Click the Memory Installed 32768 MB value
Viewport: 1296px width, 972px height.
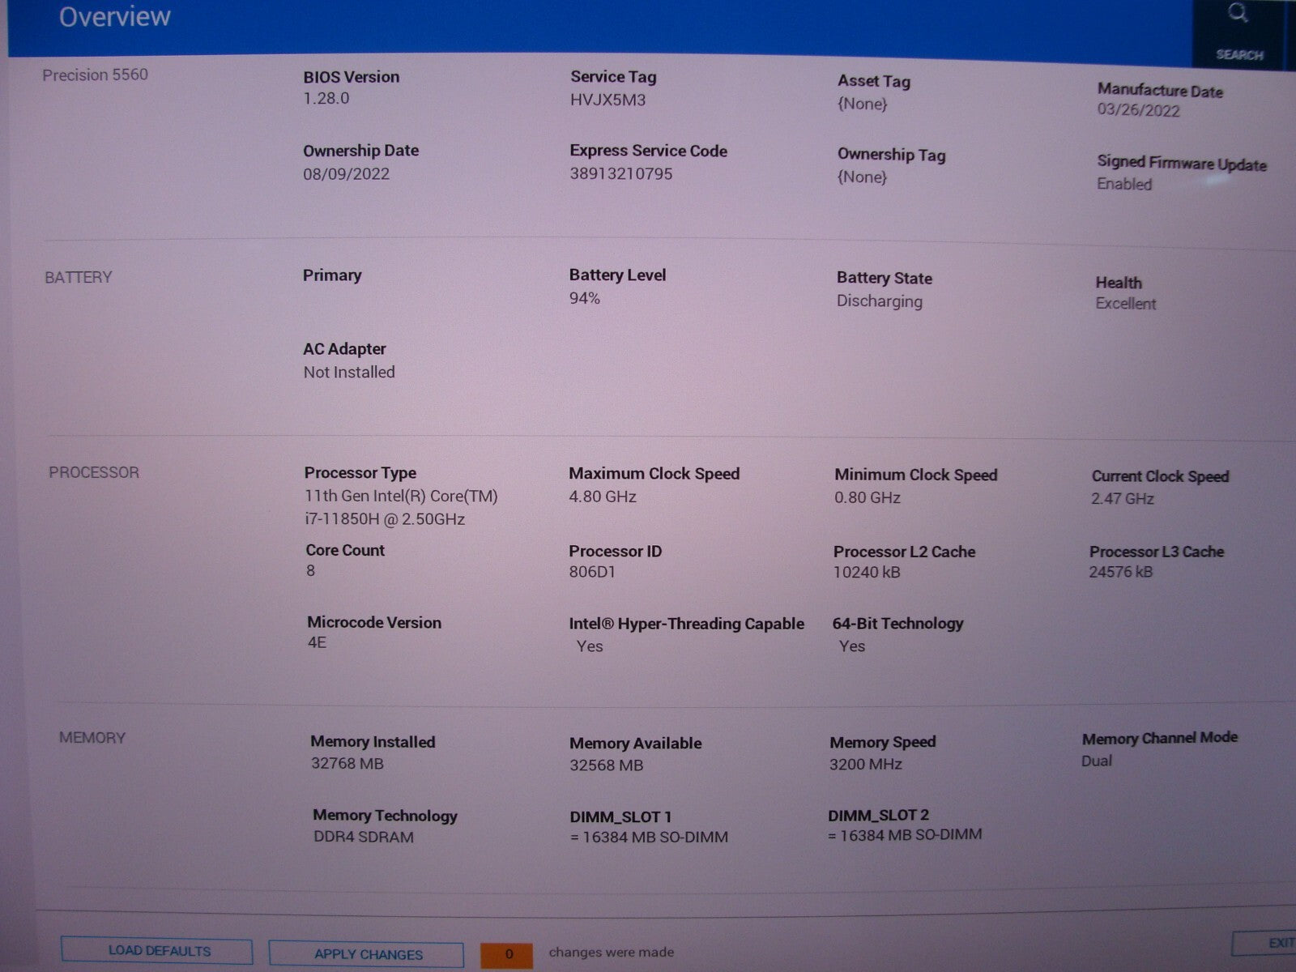(347, 763)
